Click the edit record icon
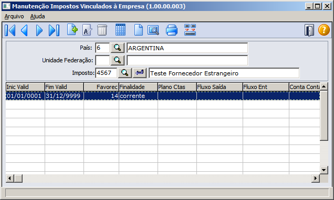 pyautogui.click(x=87, y=30)
